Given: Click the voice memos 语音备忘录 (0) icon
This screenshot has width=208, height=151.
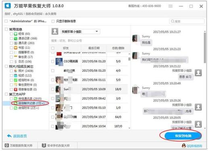Looking at the screenshot, I should (16, 89).
